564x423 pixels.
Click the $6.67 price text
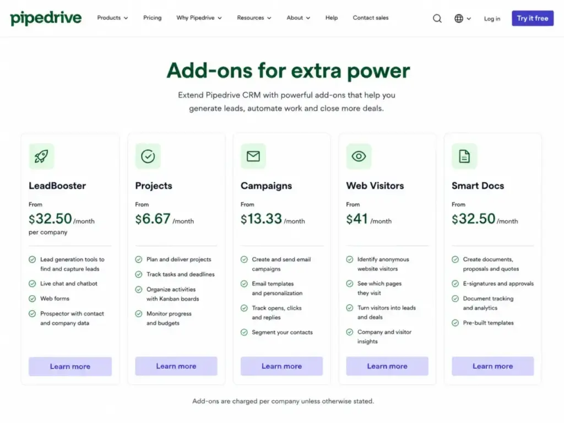153,219
